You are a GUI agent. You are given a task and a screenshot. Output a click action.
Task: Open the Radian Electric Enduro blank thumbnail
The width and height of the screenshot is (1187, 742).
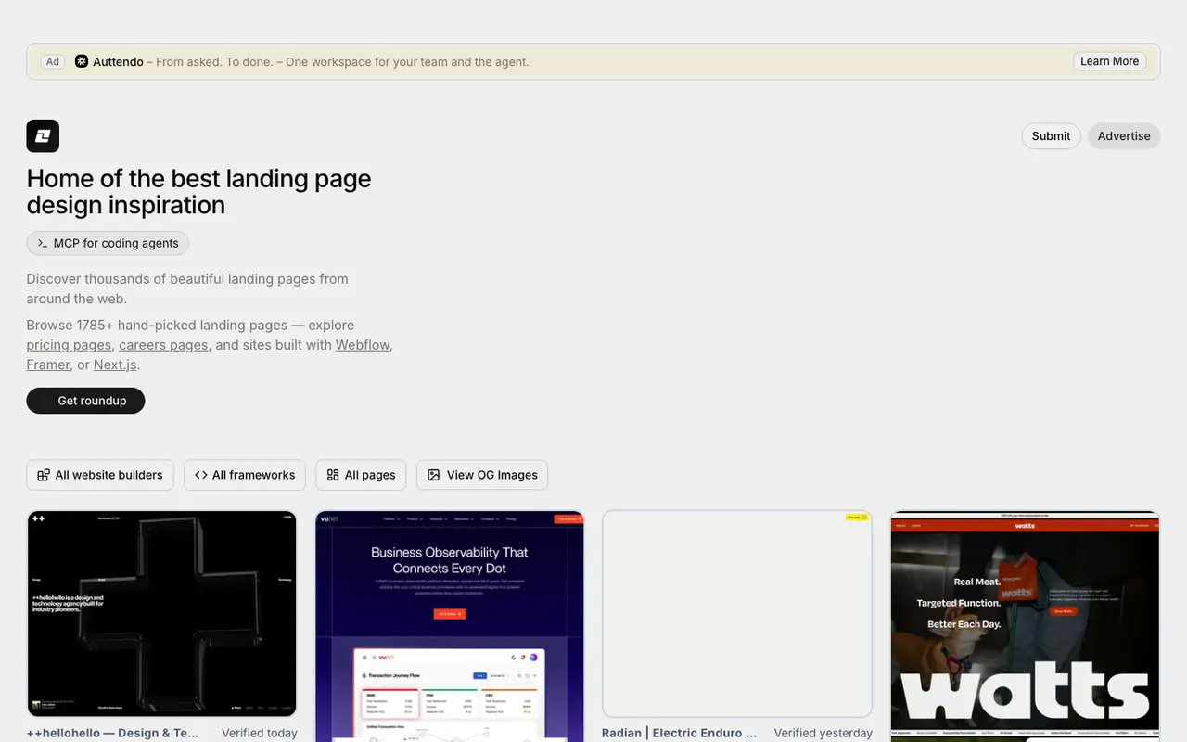[737, 614]
